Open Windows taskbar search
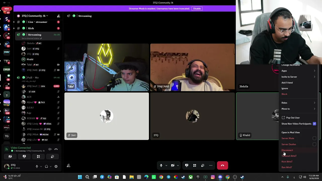This screenshot has height=181, width=322. (87, 177)
